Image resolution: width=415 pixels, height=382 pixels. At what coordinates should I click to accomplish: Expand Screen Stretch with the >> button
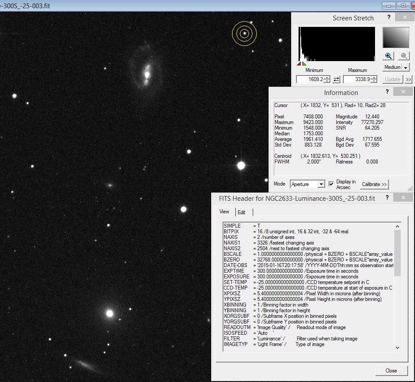pyautogui.click(x=408, y=79)
